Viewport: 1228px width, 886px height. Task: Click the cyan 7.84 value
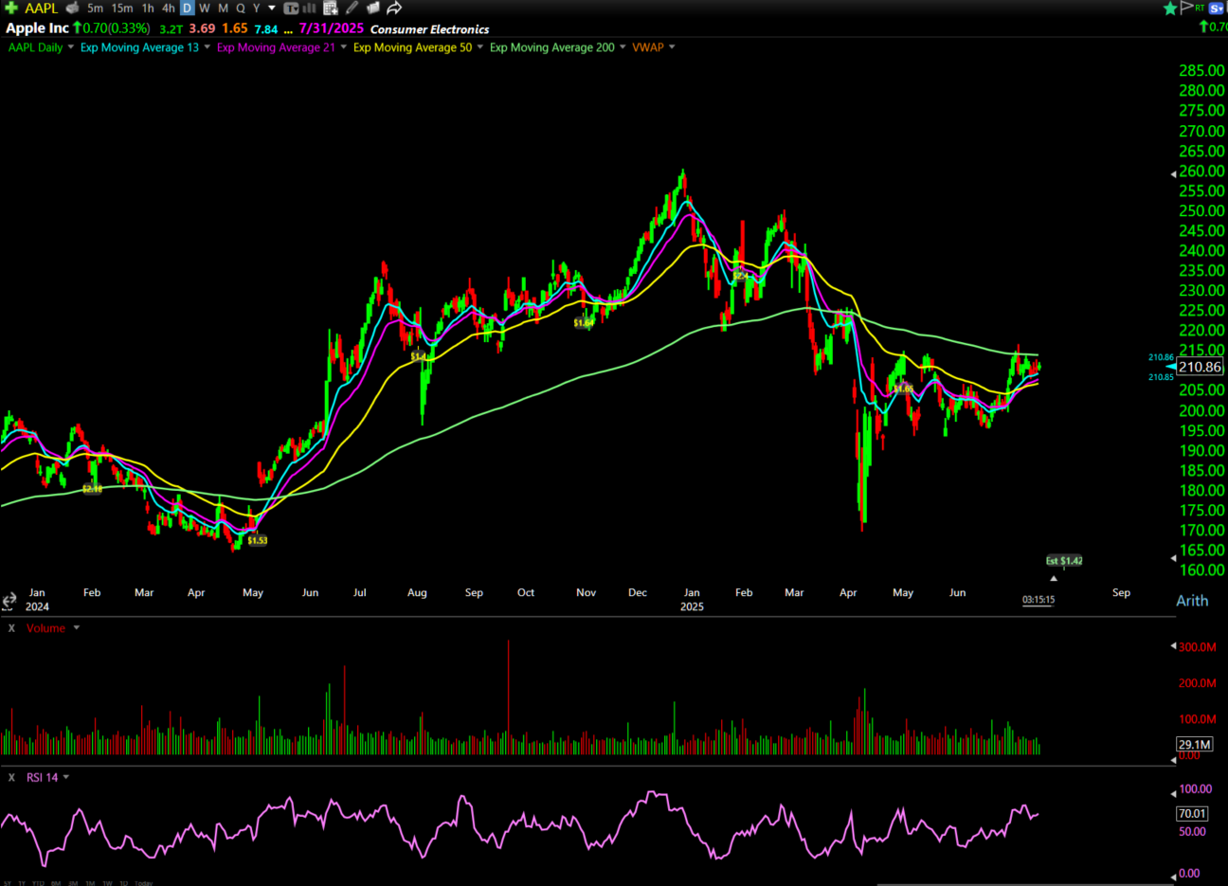pyautogui.click(x=266, y=29)
